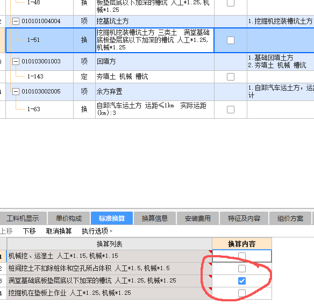Click the 换算列表 column header

click(110, 244)
